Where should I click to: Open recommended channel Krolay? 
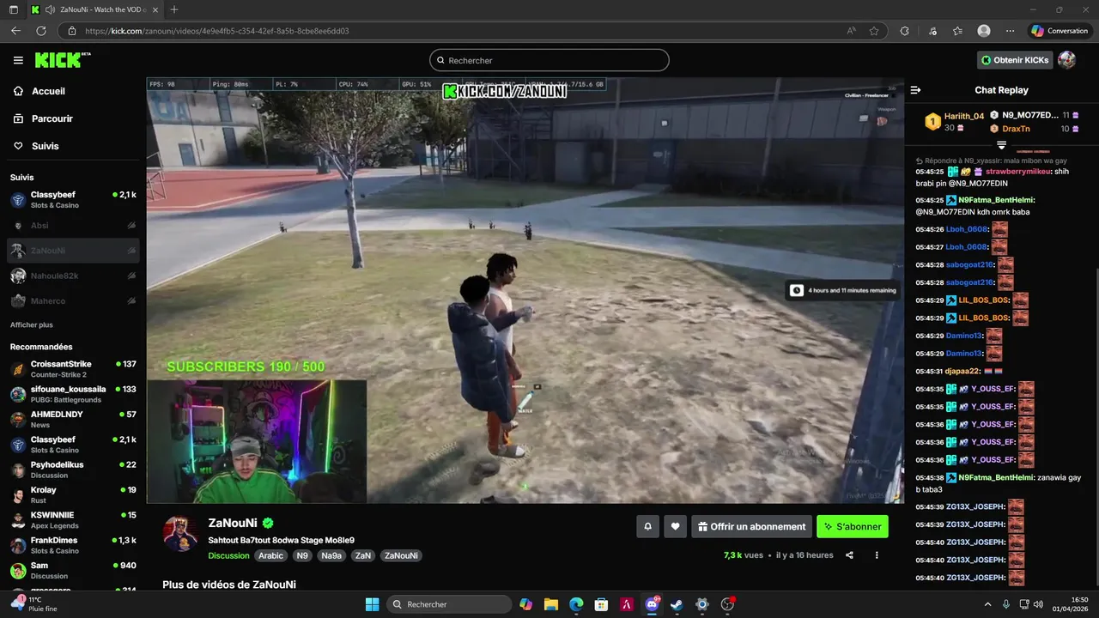pos(73,494)
